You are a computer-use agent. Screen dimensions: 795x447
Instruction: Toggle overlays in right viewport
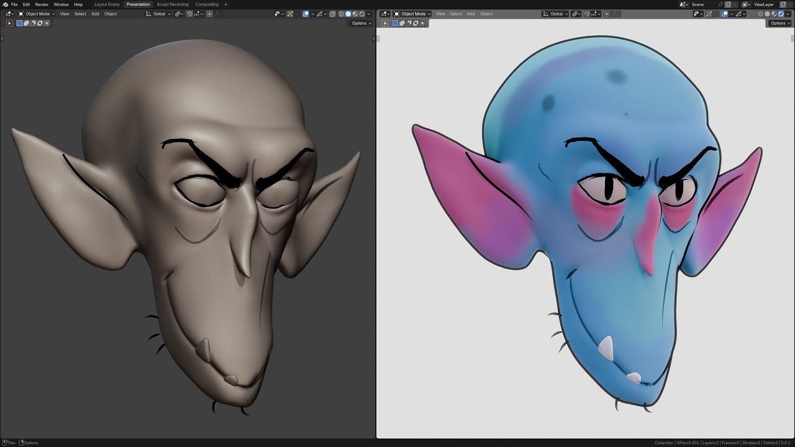(x=725, y=14)
